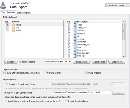130x108 pixels.
Task: Click the film_list view icon
Action: pyautogui.click(x=75, y=56)
